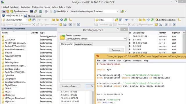Click the Bestanden zoeken button

tap(166, 20)
